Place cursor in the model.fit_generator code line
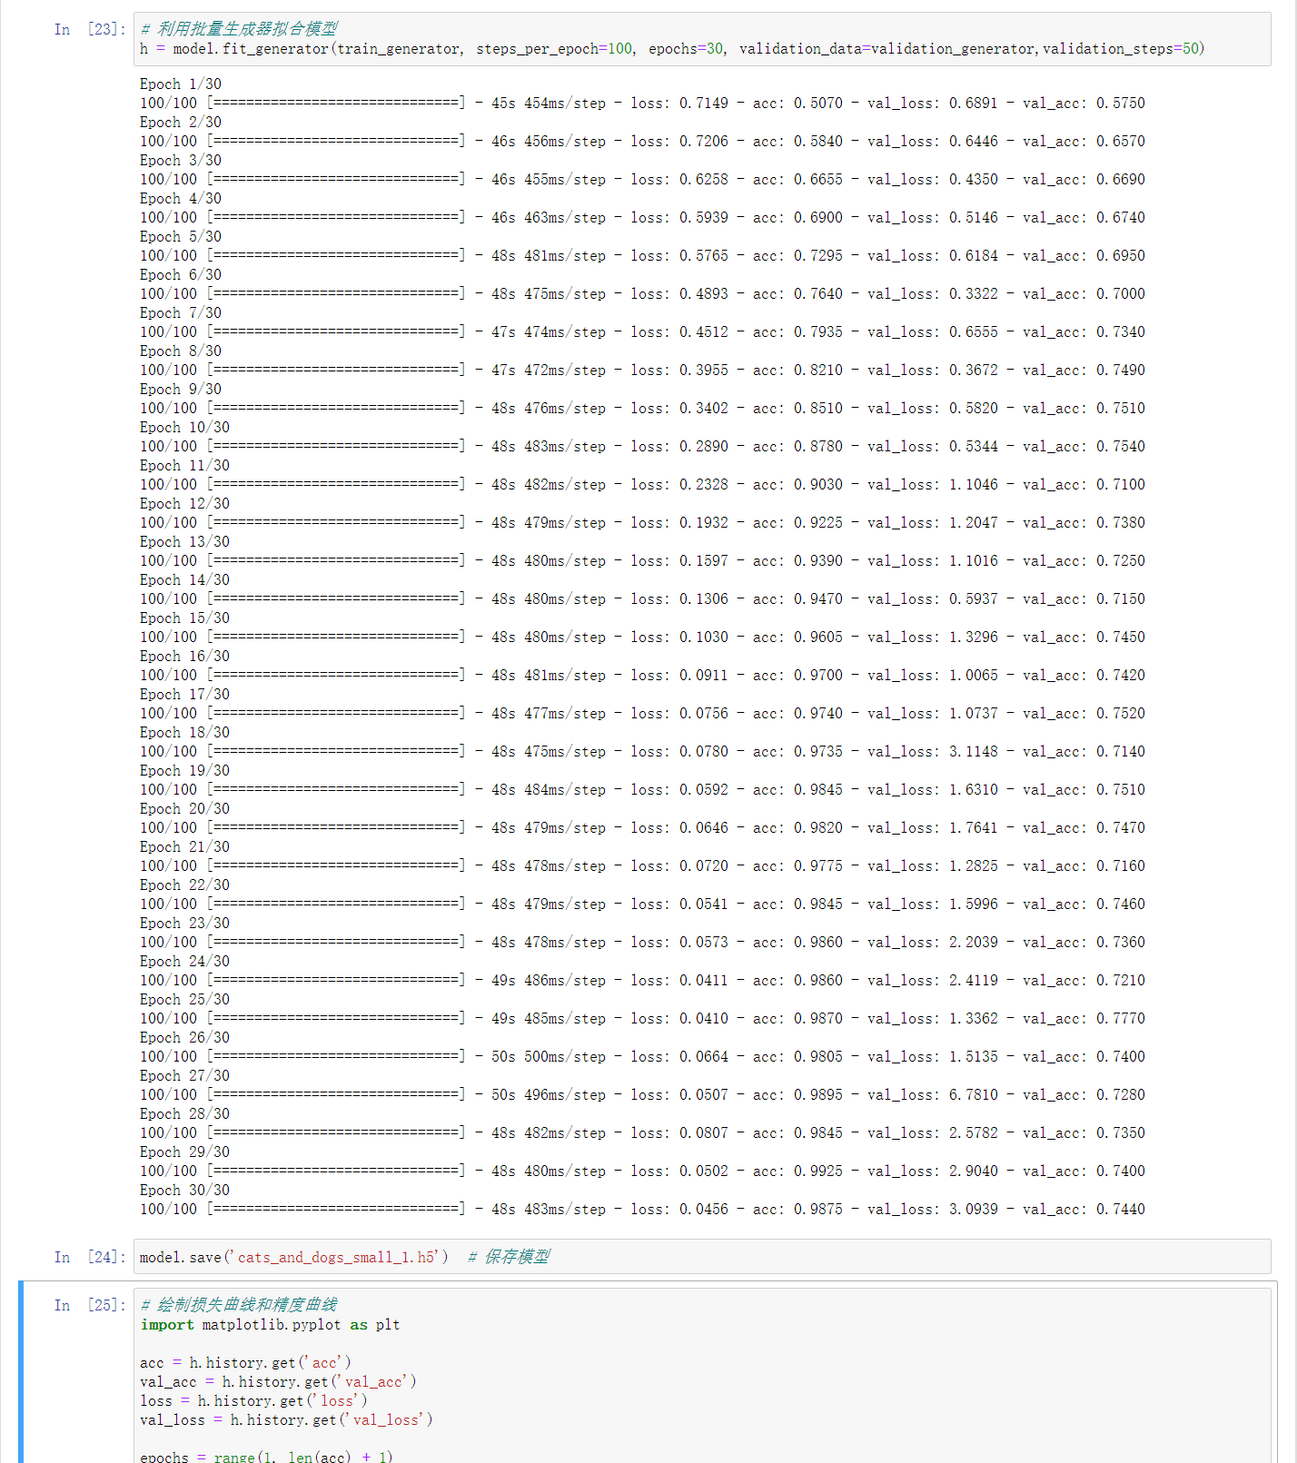This screenshot has height=1463, width=1297. click(x=672, y=49)
